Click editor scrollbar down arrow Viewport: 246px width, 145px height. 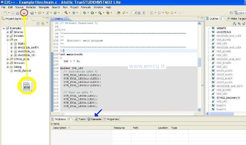point(199,110)
